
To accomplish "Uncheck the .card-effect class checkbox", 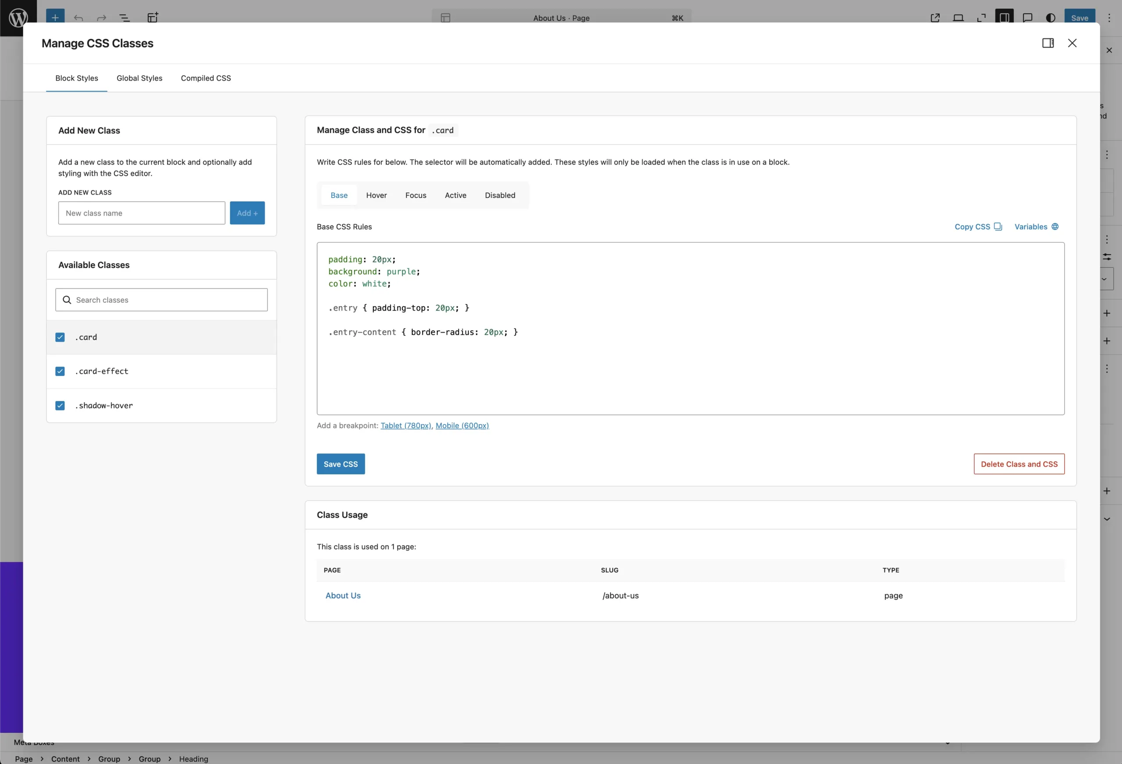I will pos(60,371).
